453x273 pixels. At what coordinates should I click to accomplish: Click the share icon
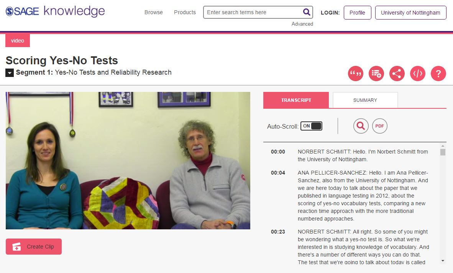397,74
